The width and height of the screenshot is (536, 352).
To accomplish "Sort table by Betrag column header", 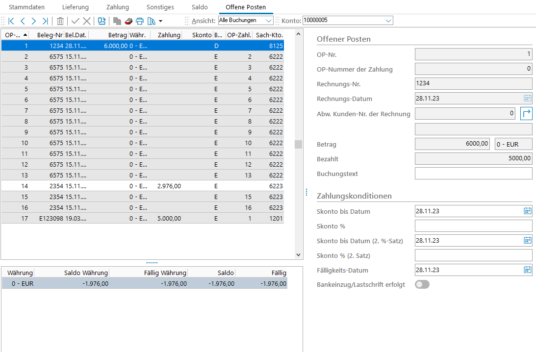I will click(108, 35).
